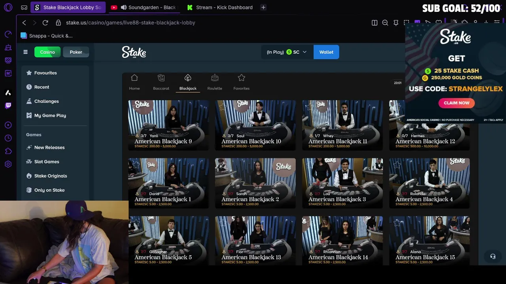
Task: Open Extensions puzzle icon in sidebar
Action: (8, 151)
